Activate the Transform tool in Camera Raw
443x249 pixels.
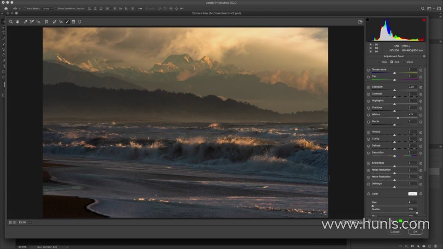(47, 22)
